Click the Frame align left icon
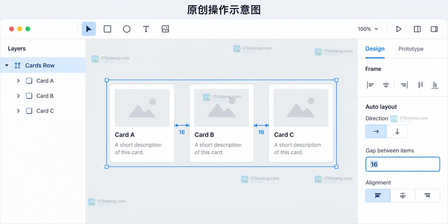Viewport: 448px width, 224px height. coord(371,85)
